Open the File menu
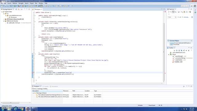 (2, 3)
